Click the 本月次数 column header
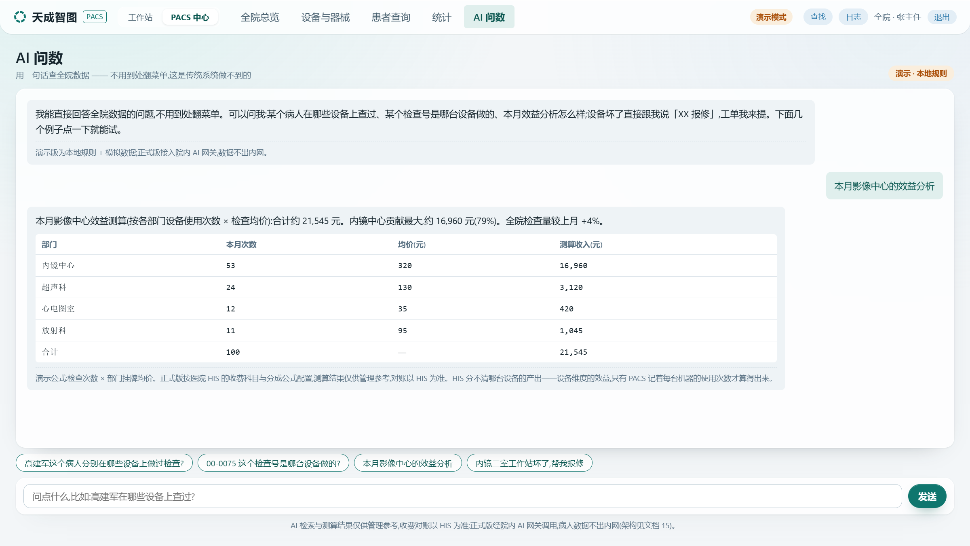 [x=241, y=245]
